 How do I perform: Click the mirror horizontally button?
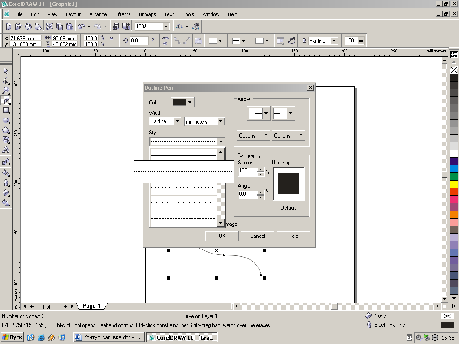point(165,39)
